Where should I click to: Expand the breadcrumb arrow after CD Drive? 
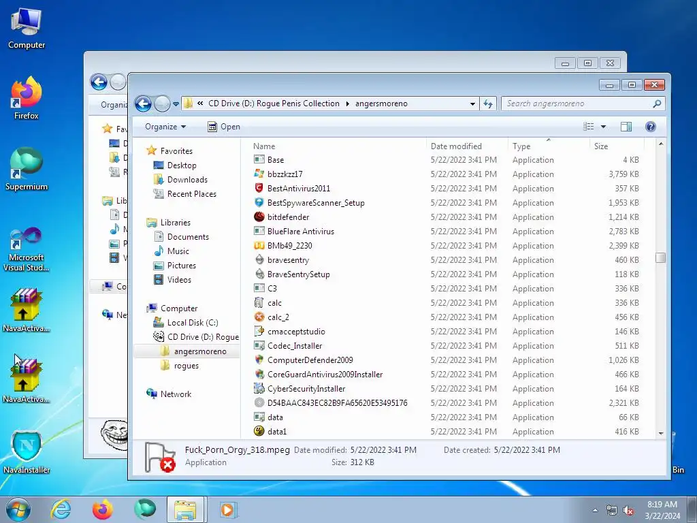[347, 104]
